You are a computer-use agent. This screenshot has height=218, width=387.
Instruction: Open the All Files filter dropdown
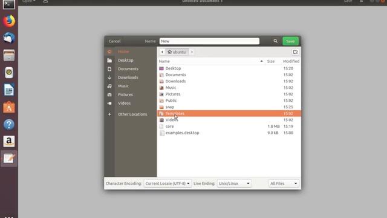point(284,183)
